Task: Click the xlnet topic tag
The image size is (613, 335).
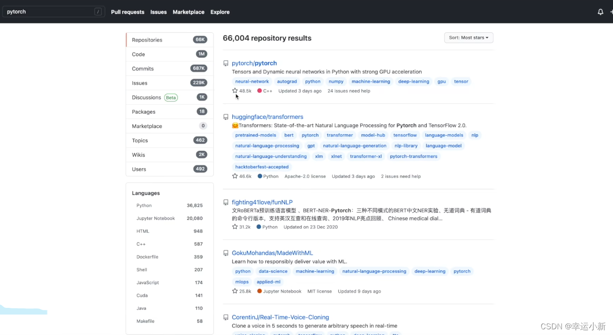Action: (336, 157)
